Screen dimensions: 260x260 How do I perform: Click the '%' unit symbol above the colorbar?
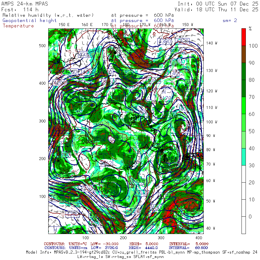[250, 29]
